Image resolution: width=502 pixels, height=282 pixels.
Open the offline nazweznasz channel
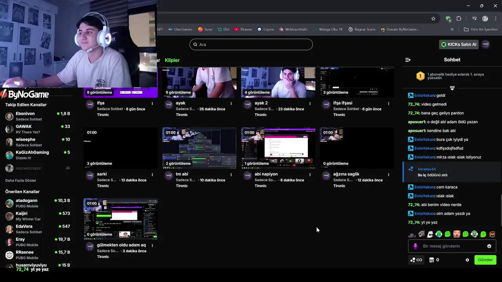click(x=38, y=168)
